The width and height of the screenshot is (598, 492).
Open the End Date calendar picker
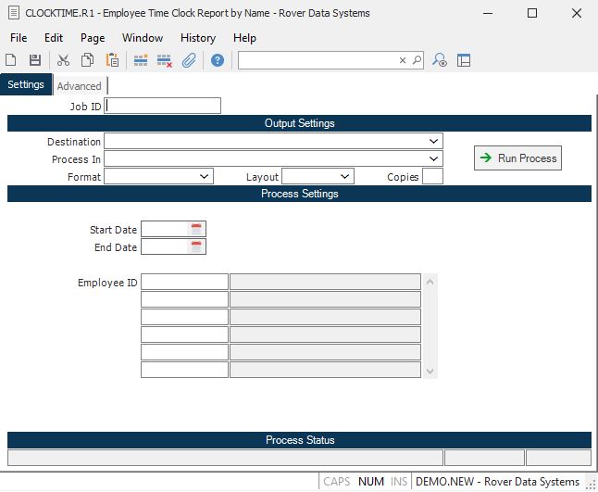(x=196, y=246)
